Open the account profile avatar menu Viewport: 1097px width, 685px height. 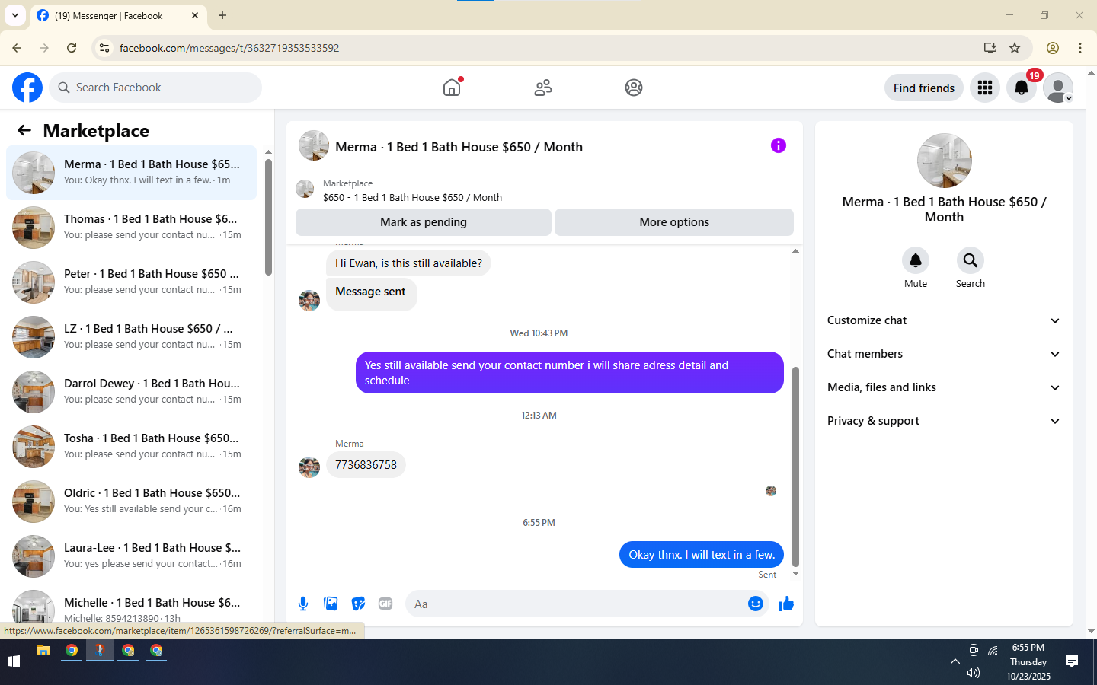[x=1058, y=88]
